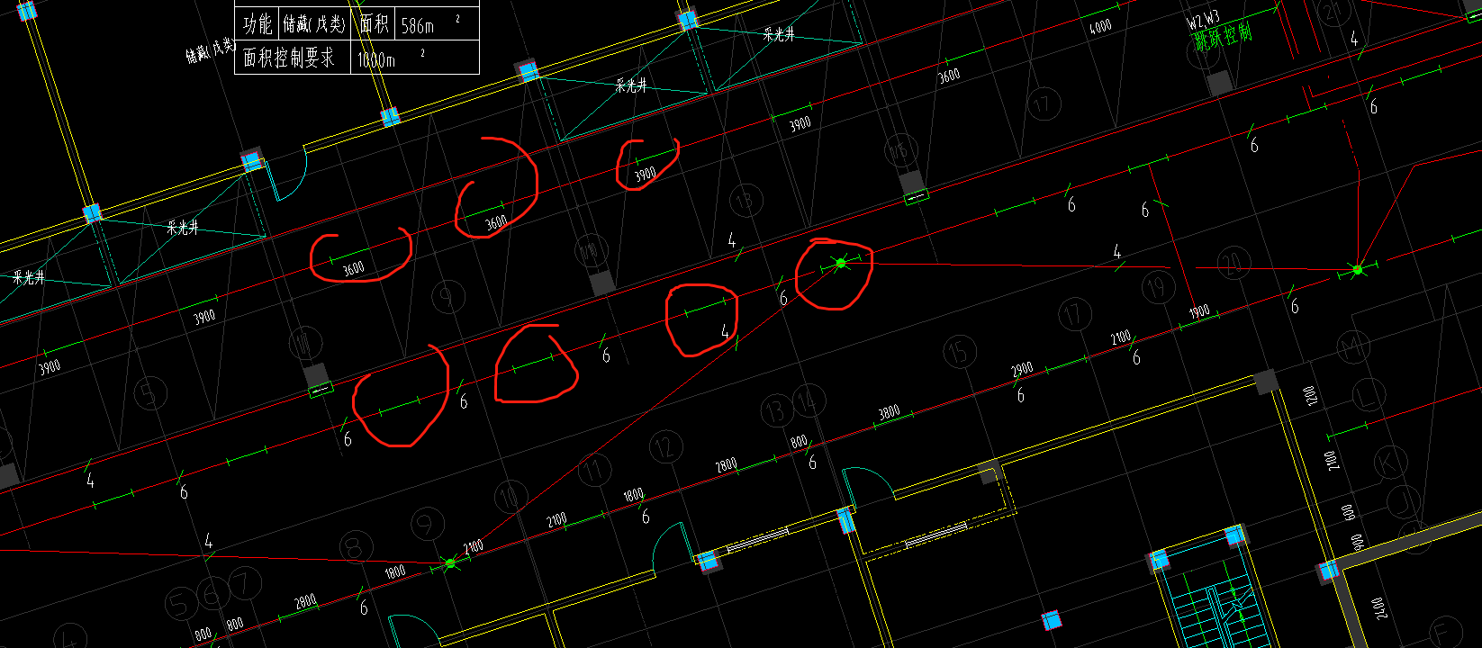1482x648 pixels.
Task: Click grid axis bubble 11
Action: pyautogui.click(x=594, y=470)
